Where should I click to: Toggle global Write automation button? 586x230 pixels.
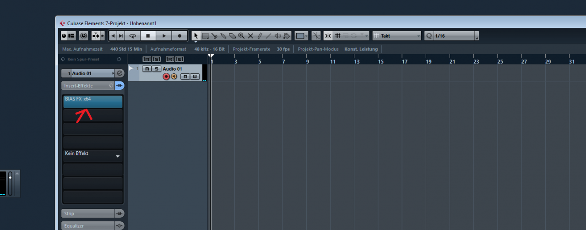point(179,59)
